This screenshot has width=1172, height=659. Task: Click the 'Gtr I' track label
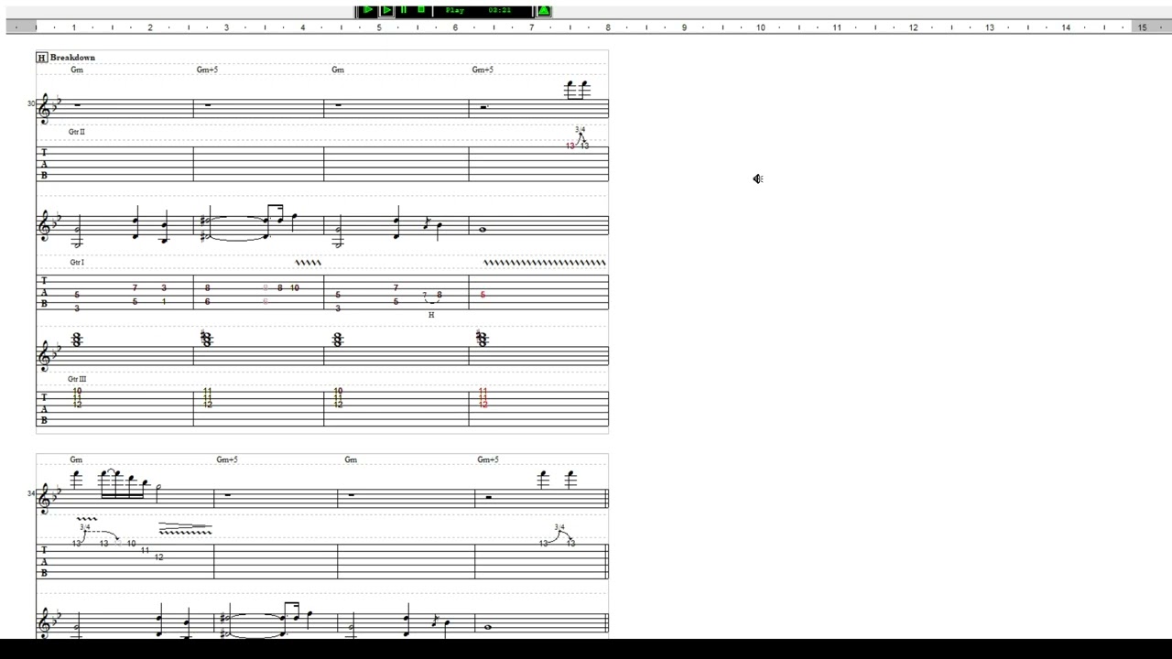77,263
